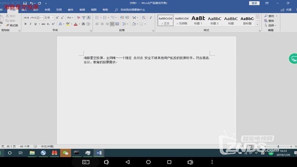Apply the 无间隔 style

point(182,20)
